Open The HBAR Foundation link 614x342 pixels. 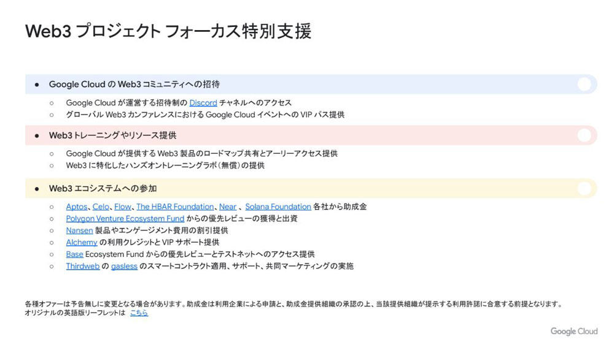pyautogui.click(x=175, y=207)
